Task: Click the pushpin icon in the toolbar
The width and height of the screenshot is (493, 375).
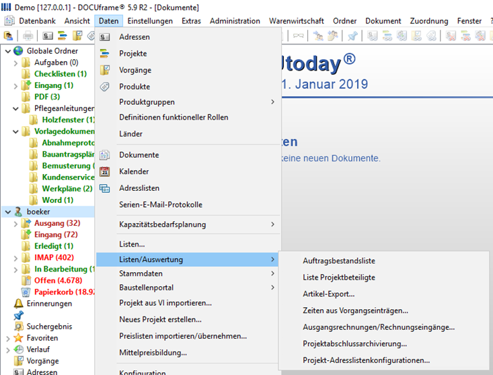Action: (352, 36)
